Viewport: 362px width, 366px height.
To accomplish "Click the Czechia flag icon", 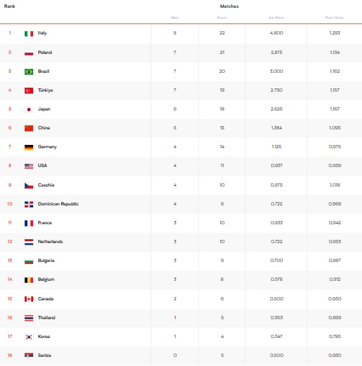I will point(29,185).
